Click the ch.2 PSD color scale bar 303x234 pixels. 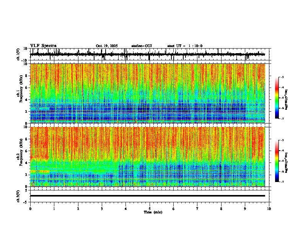pos(277,161)
